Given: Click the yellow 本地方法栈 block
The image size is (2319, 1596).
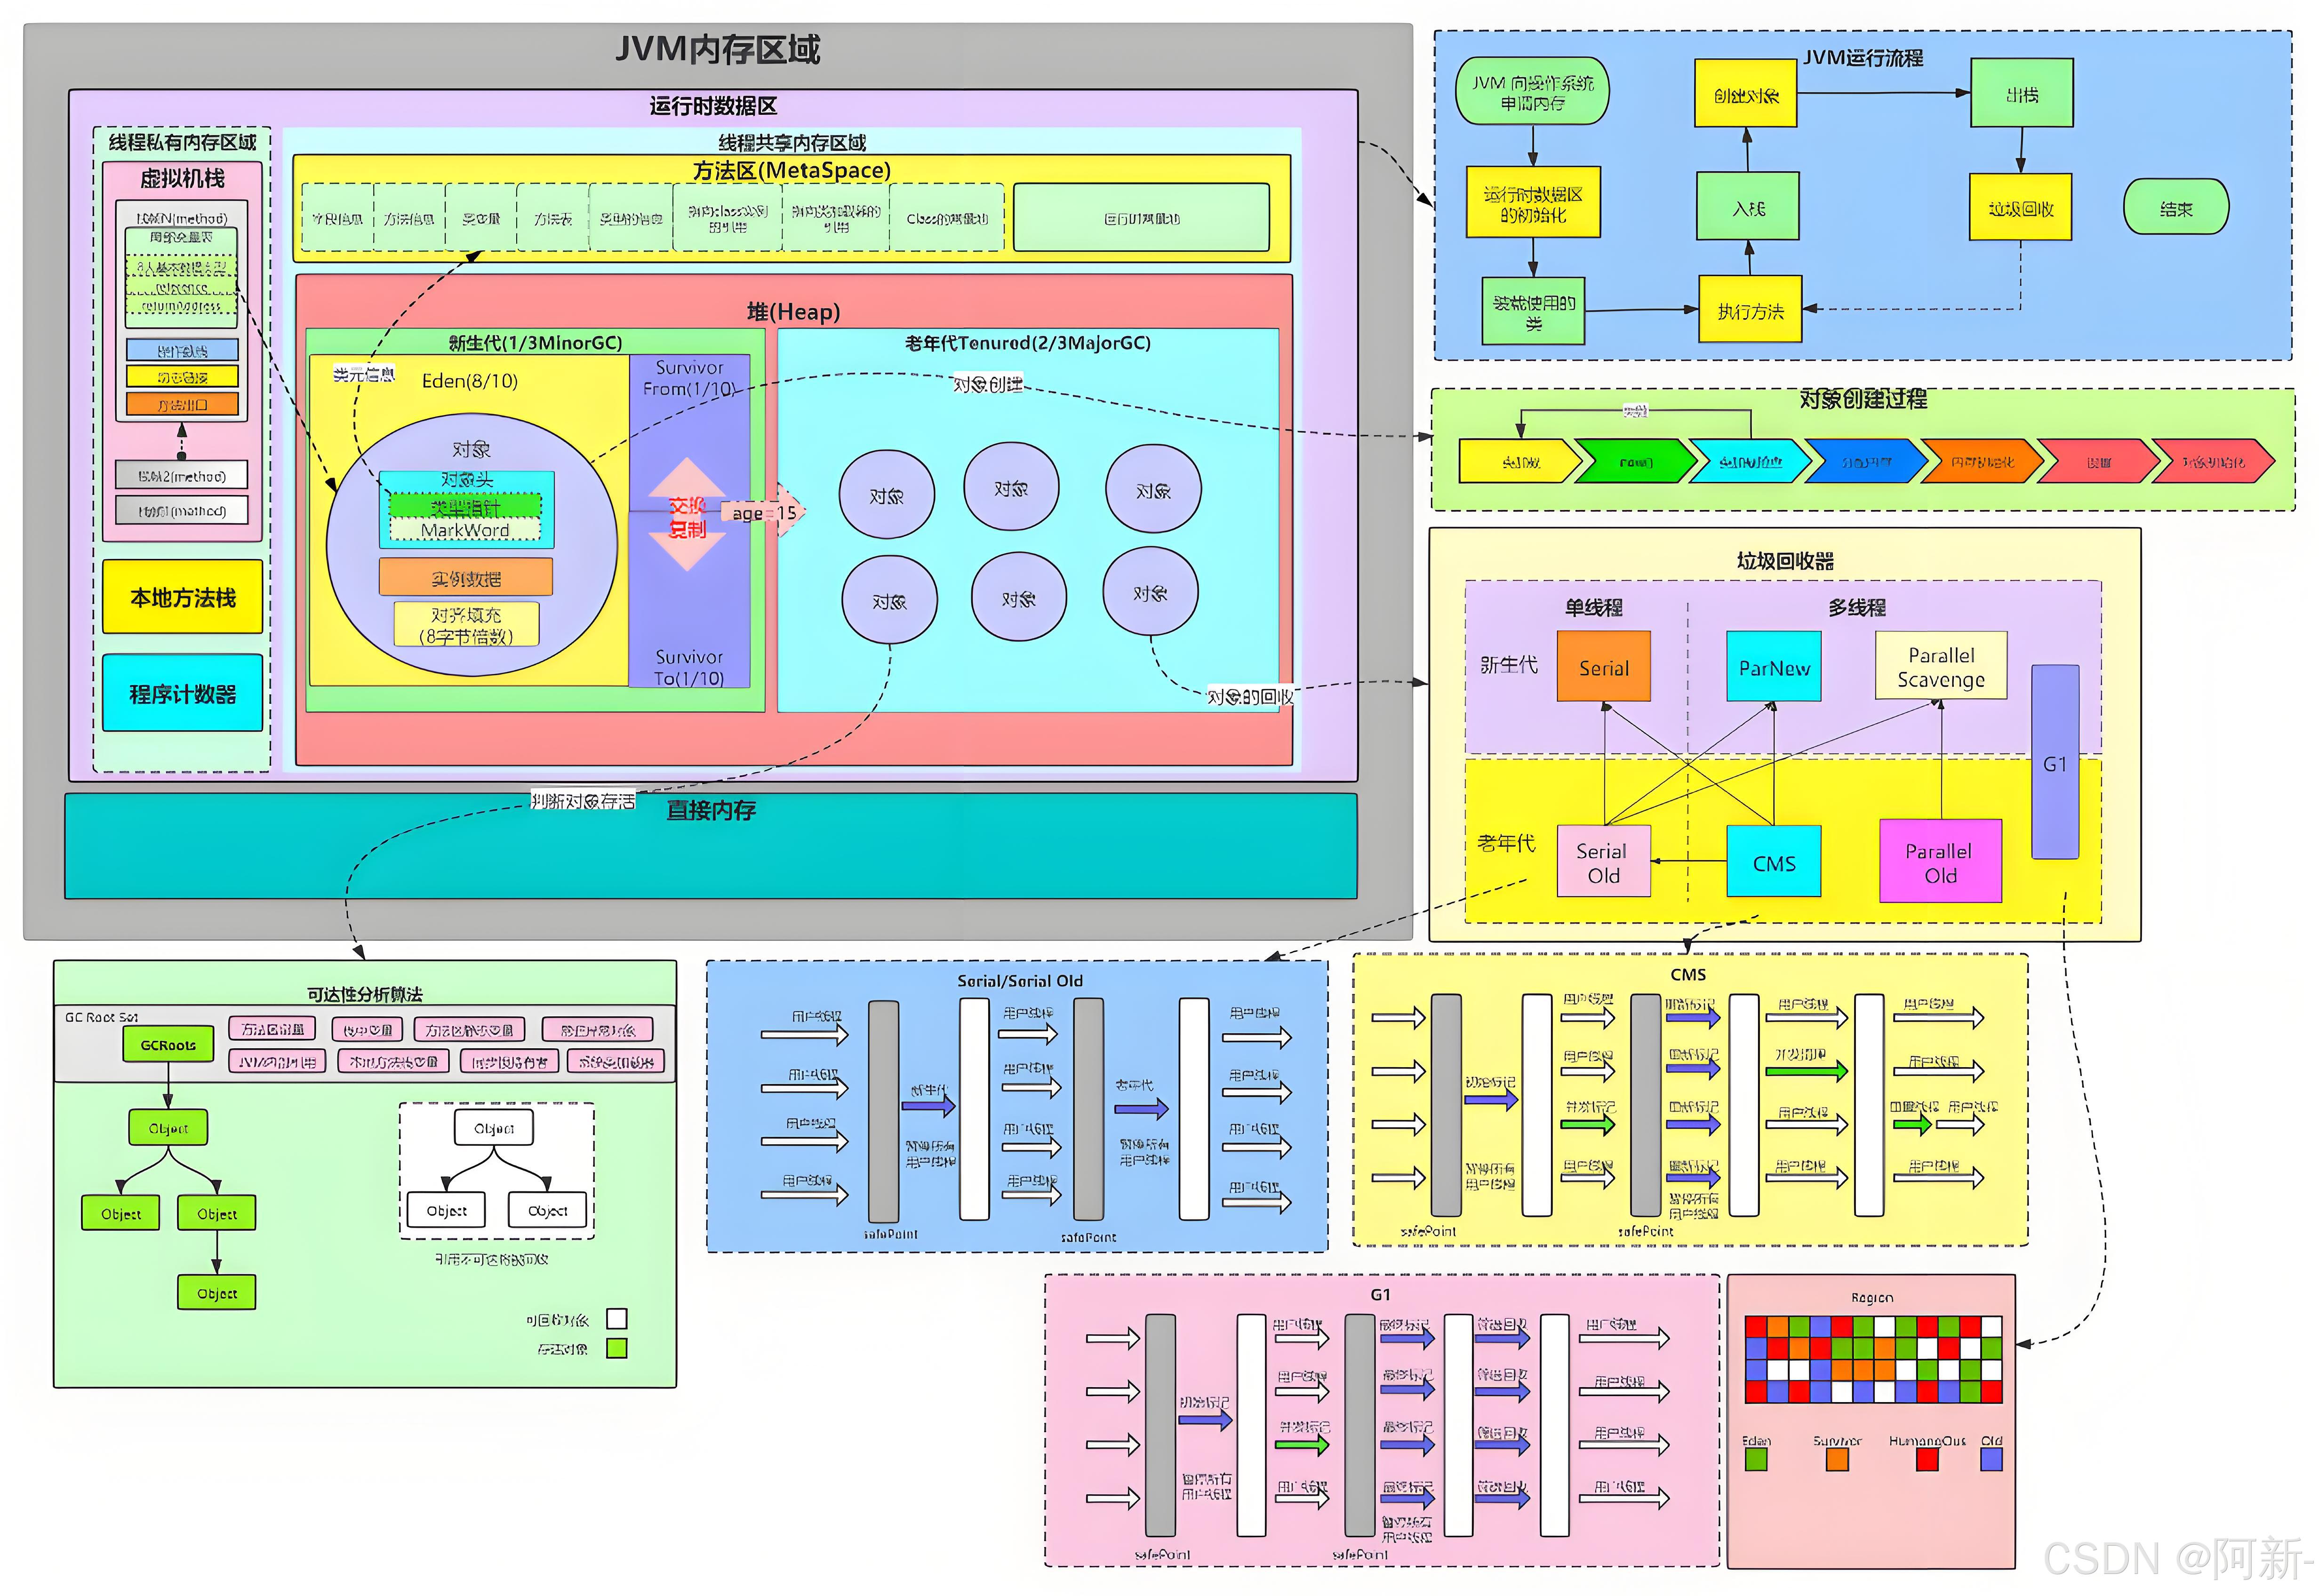Looking at the screenshot, I should point(182,597).
